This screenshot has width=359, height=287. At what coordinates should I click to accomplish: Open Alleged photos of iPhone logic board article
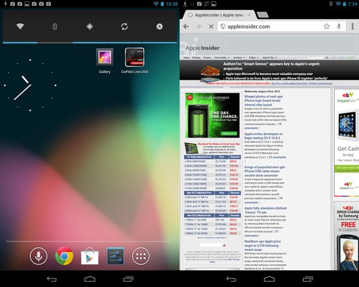(x=264, y=100)
